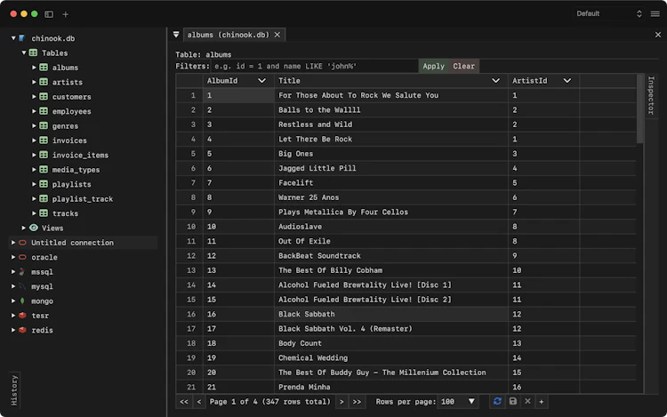This screenshot has height=417, width=667.
Task: Click the chinook.db database icon
Action: 22,38
